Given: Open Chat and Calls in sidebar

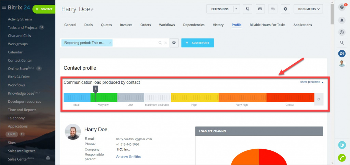Looking at the screenshot, I should point(19,36).
